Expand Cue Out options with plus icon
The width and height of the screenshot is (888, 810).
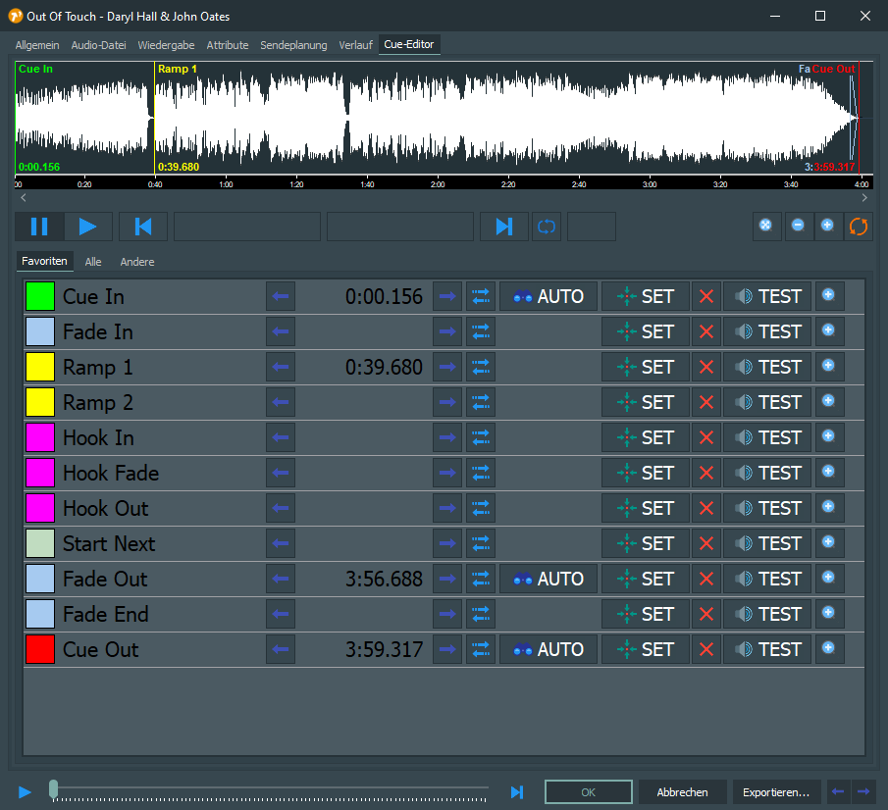pyautogui.click(x=829, y=649)
